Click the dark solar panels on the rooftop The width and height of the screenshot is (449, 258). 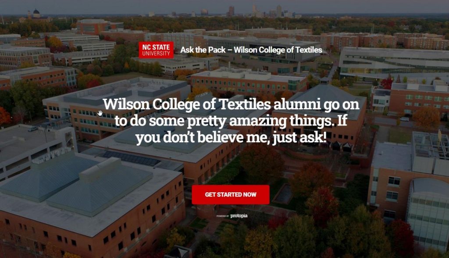coord(131,158)
